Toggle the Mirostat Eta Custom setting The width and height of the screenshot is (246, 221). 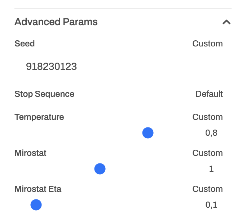click(x=207, y=189)
